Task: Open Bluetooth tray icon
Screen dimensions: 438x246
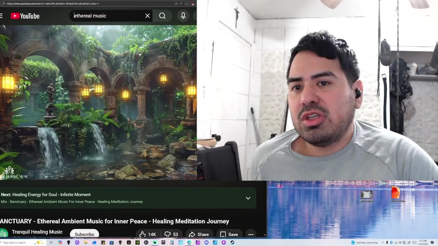Action: coord(391,243)
